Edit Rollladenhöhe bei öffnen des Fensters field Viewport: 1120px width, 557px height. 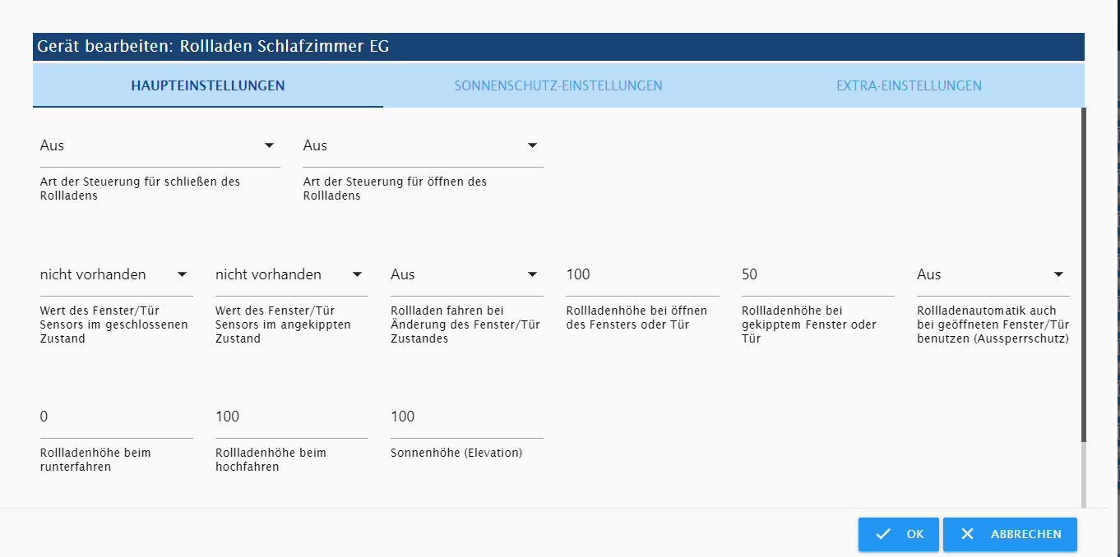pyautogui.click(x=642, y=274)
